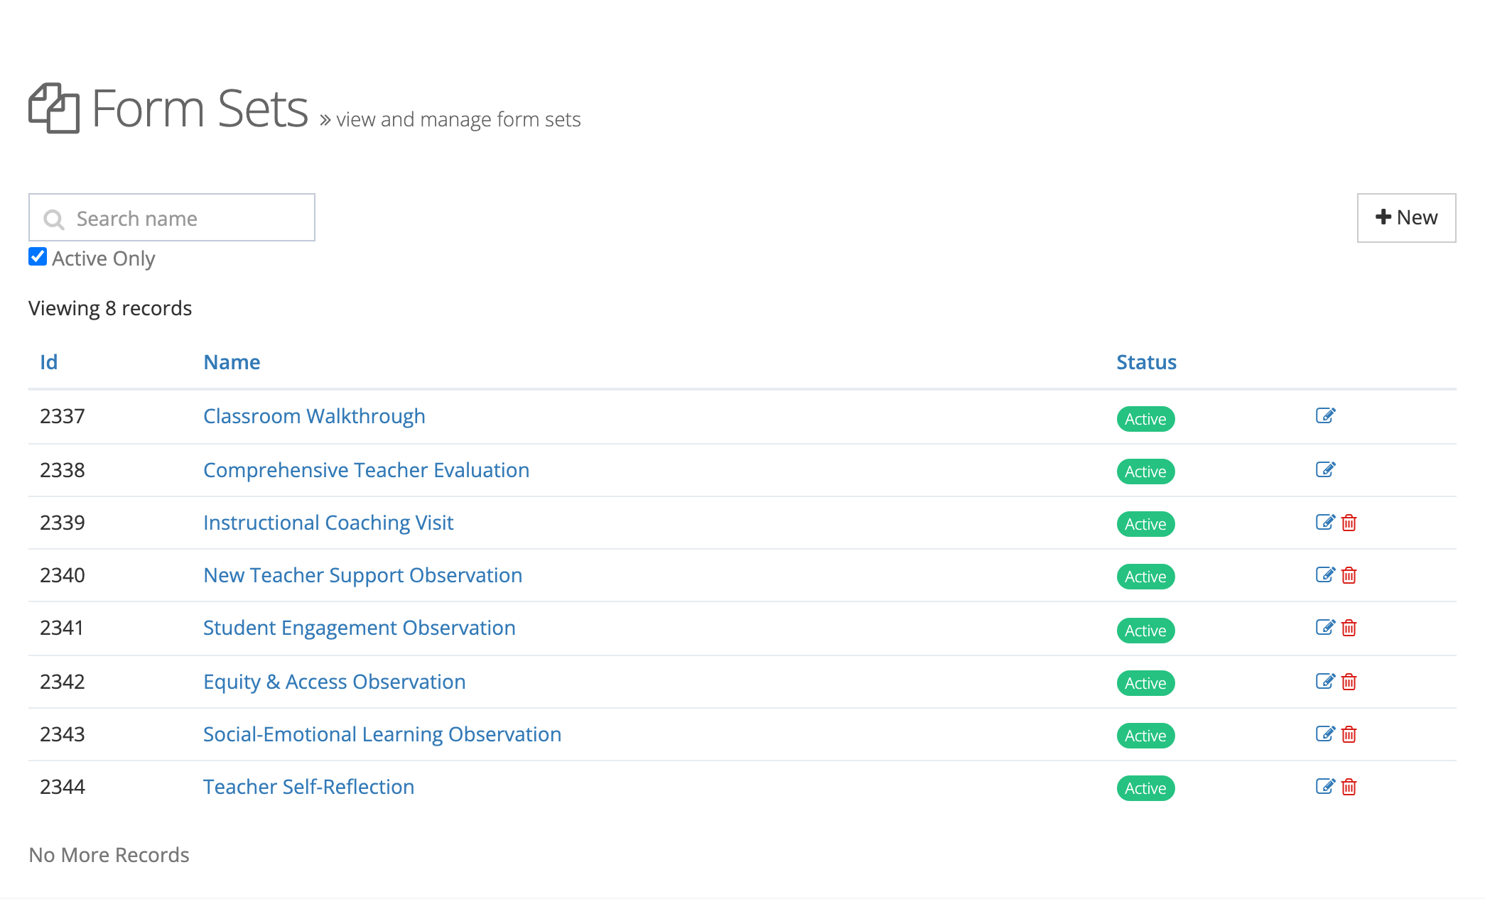Sort the table by Id column

coord(48,362)
